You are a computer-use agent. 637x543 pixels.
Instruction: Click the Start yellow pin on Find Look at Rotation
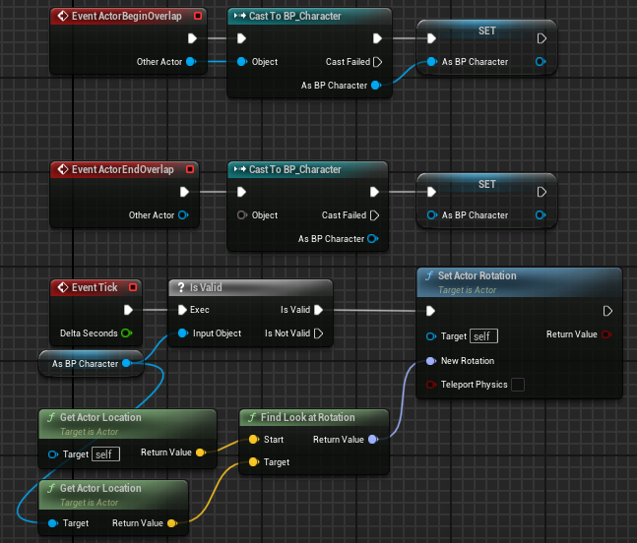tap(254, 439)
